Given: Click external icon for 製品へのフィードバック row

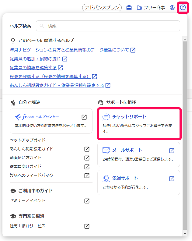Looking at the screenshot, I should 87,175.
